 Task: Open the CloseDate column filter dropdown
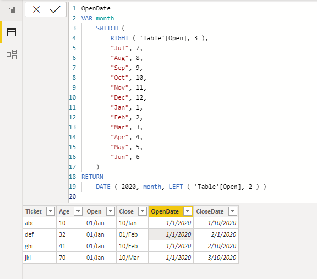coord(233,211)
